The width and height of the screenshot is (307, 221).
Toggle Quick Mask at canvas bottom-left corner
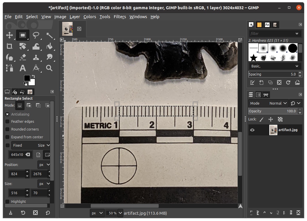[62, 206]
